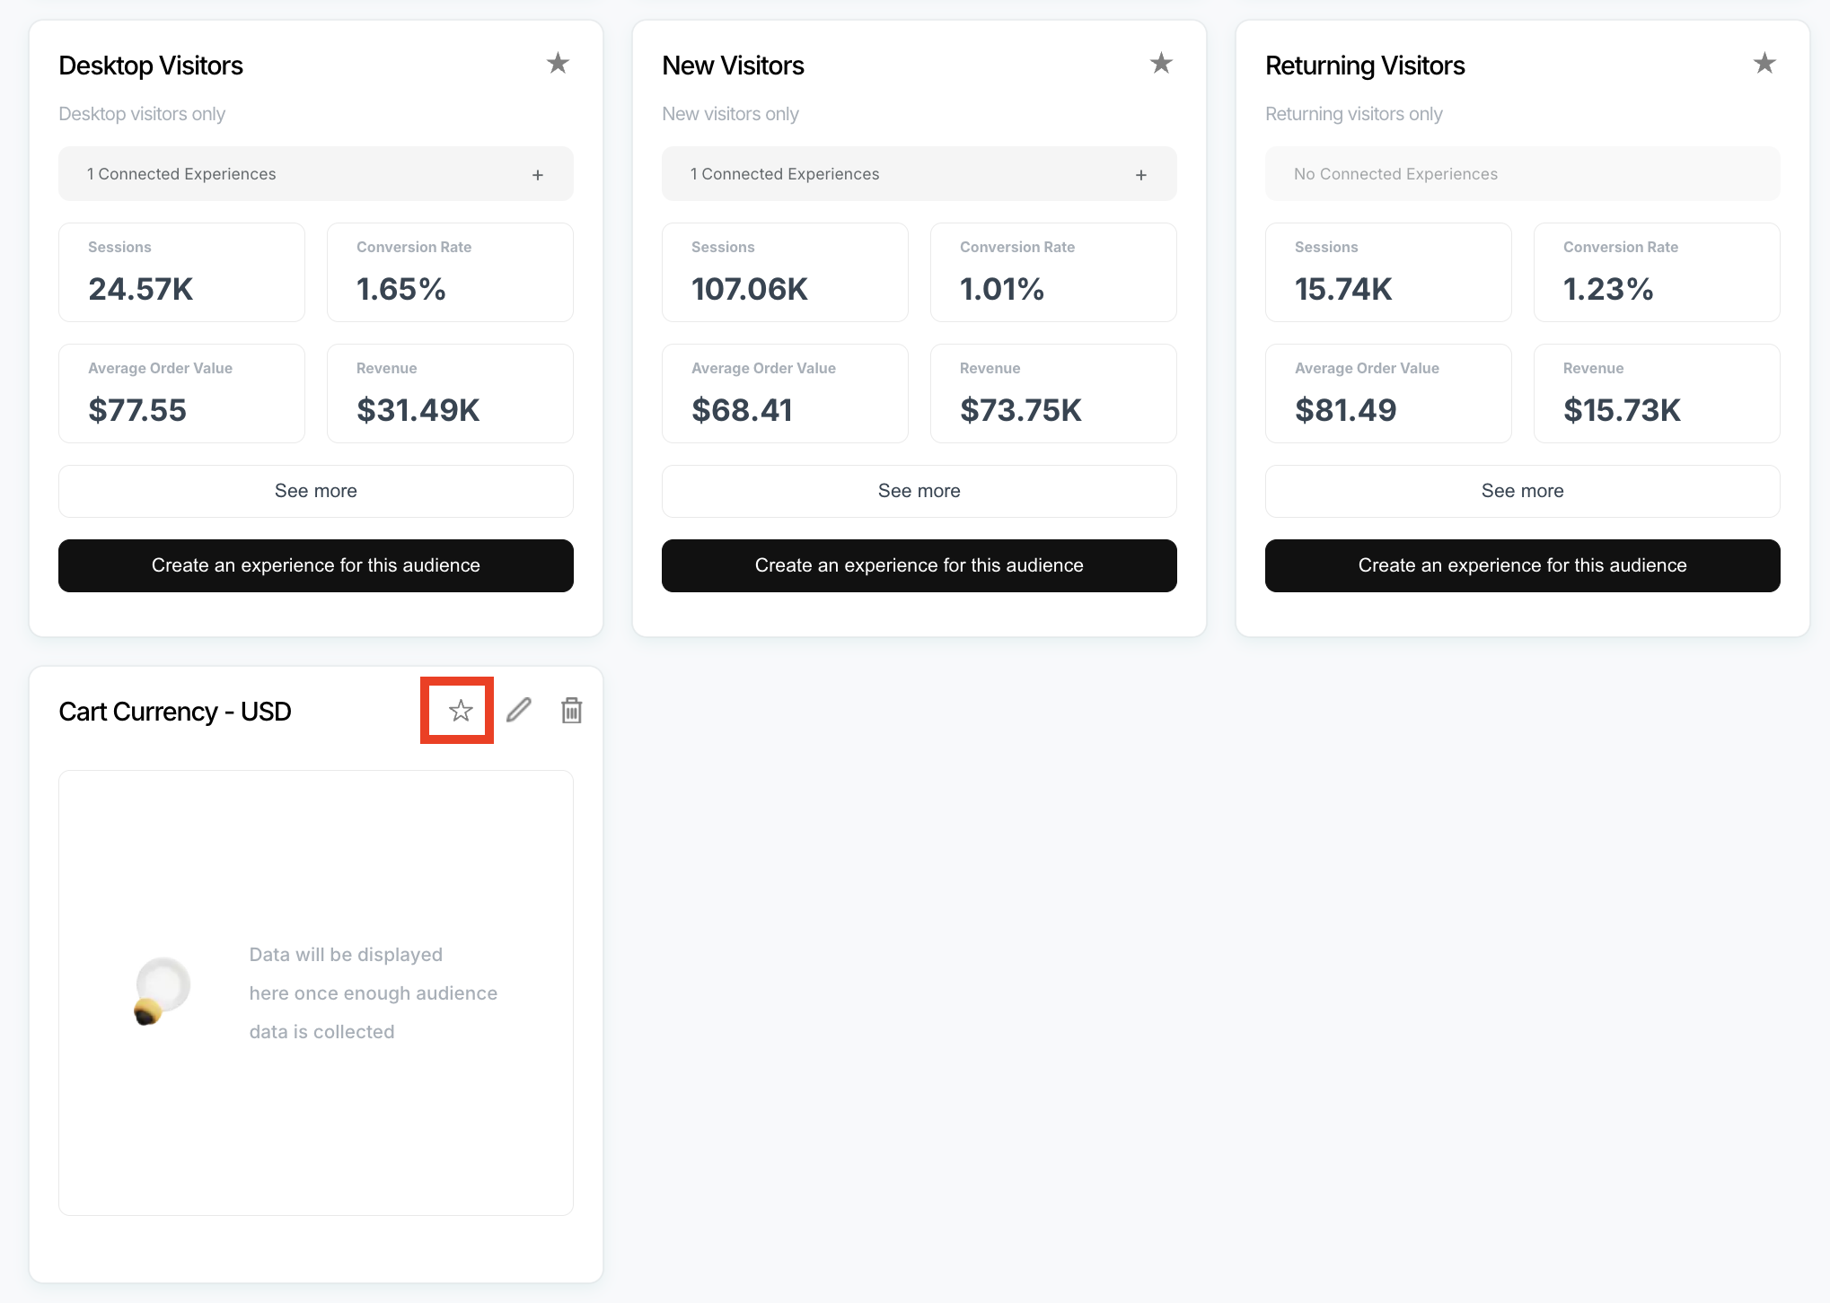Click the lightbulb icon in empty data panel
Image resolution: width=1830 pixels, height=1303 pixels.
click(x=162, y=991)
